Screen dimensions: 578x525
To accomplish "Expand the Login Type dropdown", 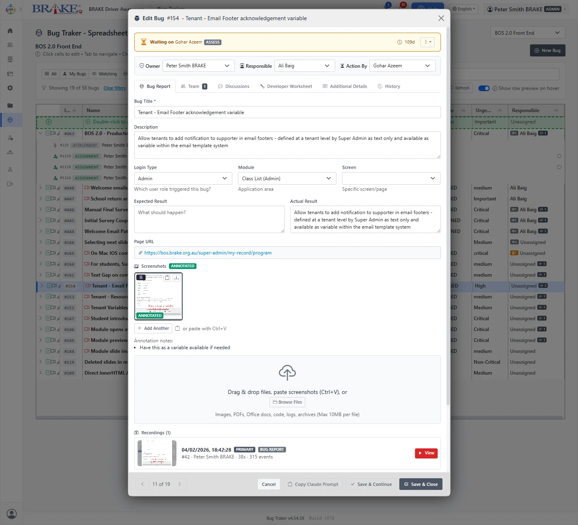I will click(183, 179).
